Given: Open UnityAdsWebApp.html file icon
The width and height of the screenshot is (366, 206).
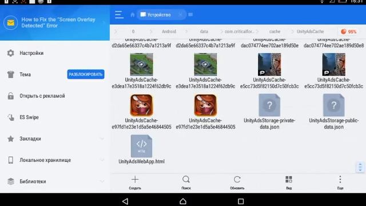Looking at the screenshot, I should (x=141, y=146).
